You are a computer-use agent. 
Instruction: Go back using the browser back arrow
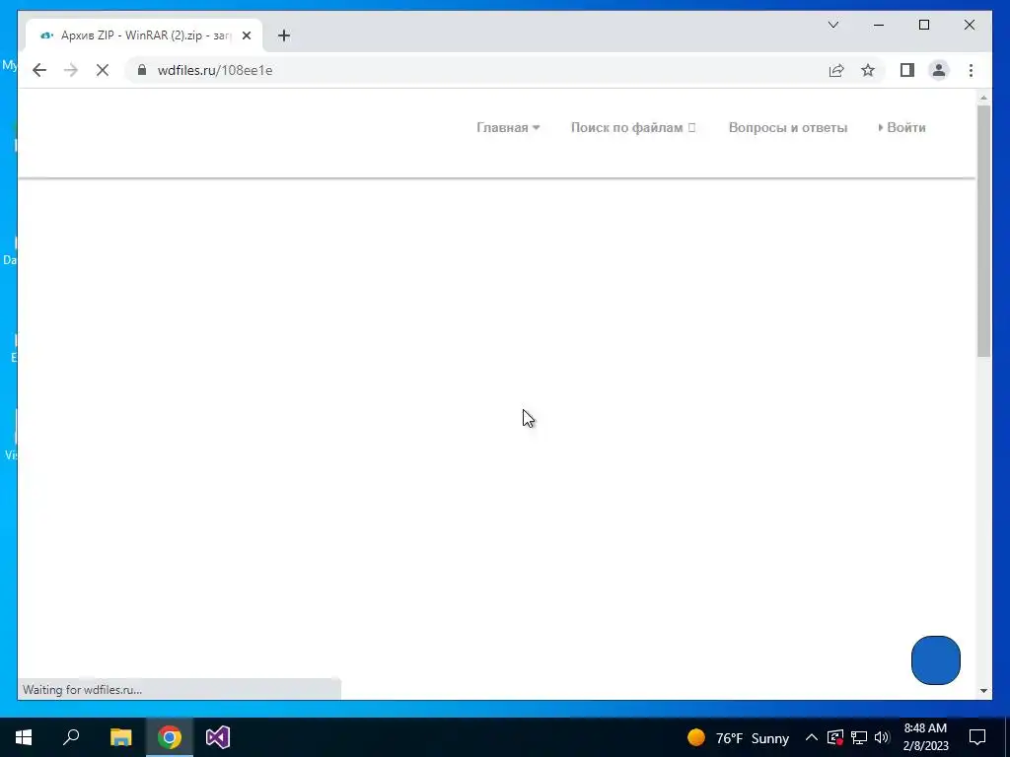39,70
